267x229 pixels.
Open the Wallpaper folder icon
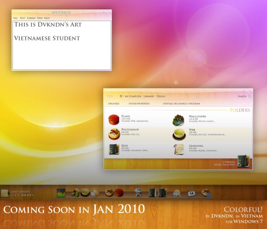(x=179, y=120)
